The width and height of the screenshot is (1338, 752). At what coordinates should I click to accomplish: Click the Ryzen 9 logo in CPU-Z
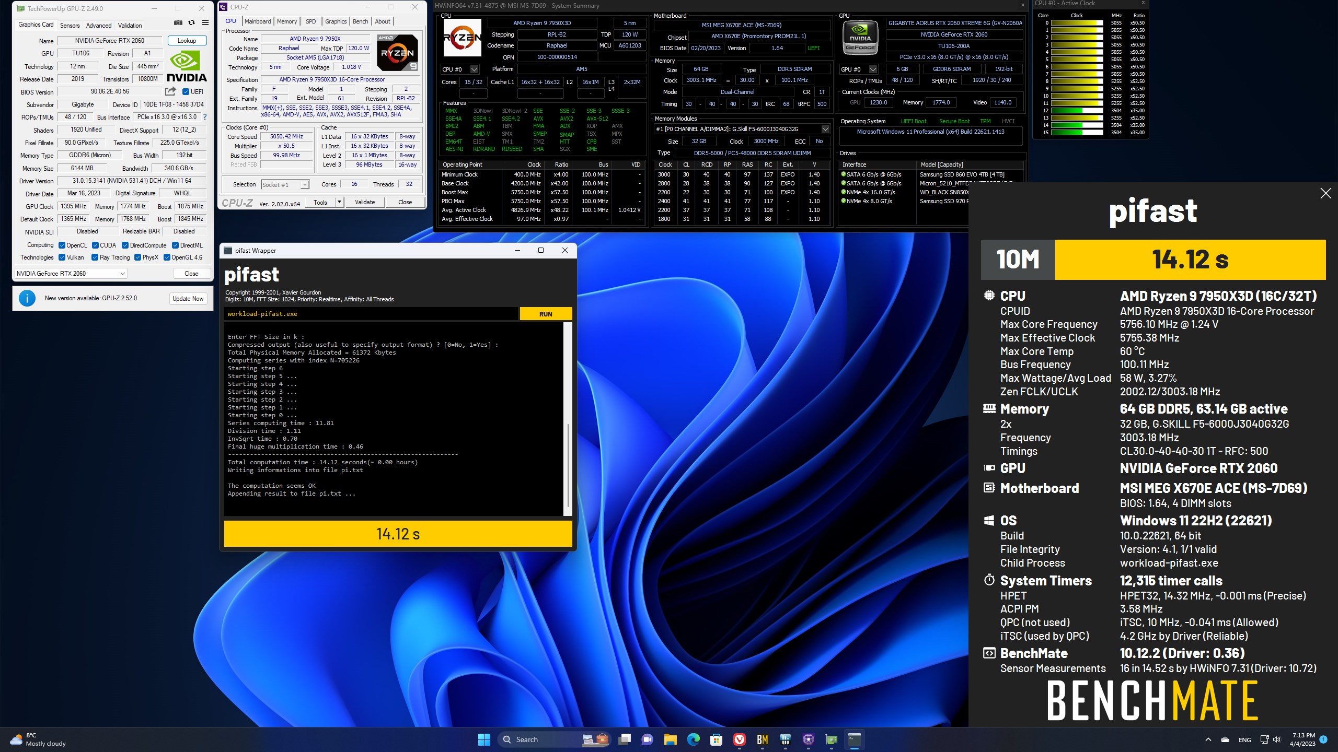click(x=398, y=53)
